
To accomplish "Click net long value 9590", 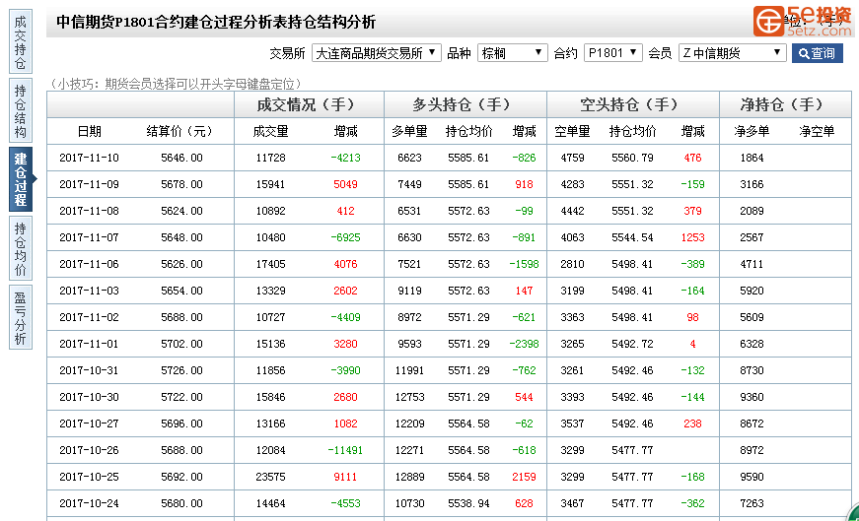I will pos(752,477).
